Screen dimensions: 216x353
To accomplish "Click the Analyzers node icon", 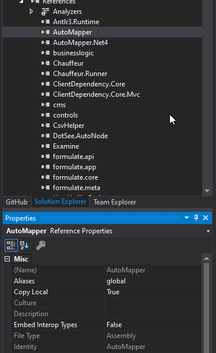I will click(46, 12).
